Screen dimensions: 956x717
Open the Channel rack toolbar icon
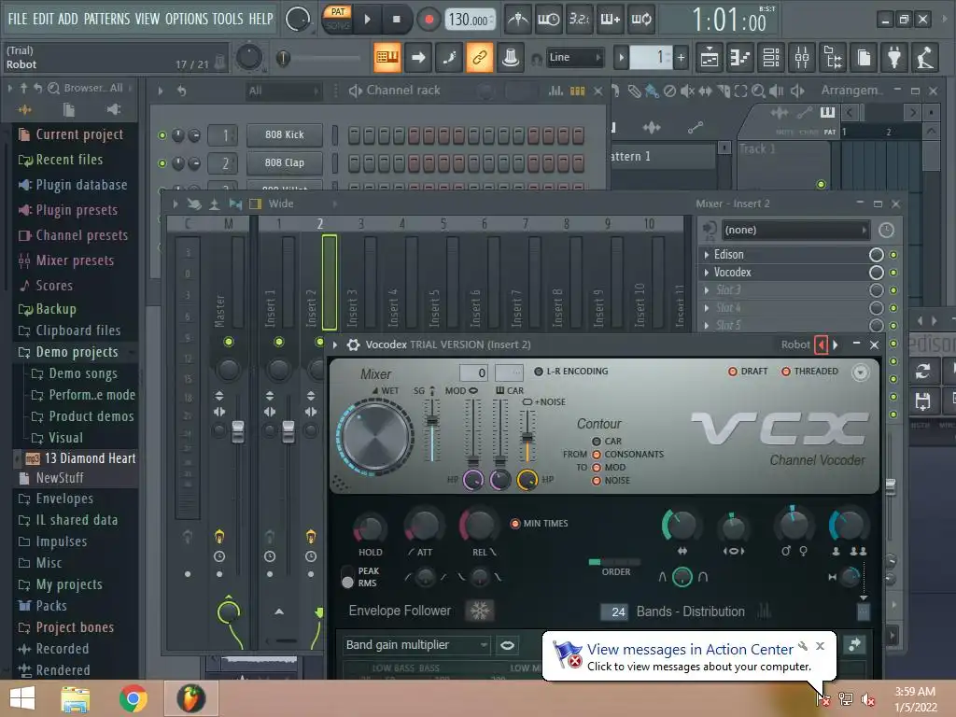click(771, 58)
